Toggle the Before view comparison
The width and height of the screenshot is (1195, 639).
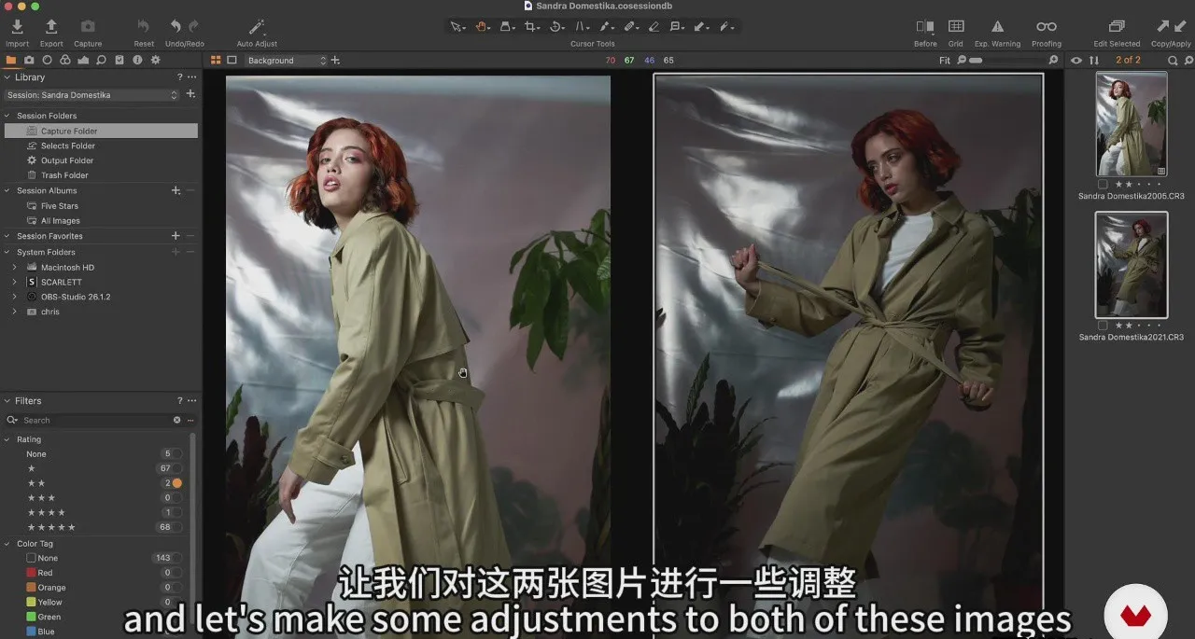[x=925, y=27]
